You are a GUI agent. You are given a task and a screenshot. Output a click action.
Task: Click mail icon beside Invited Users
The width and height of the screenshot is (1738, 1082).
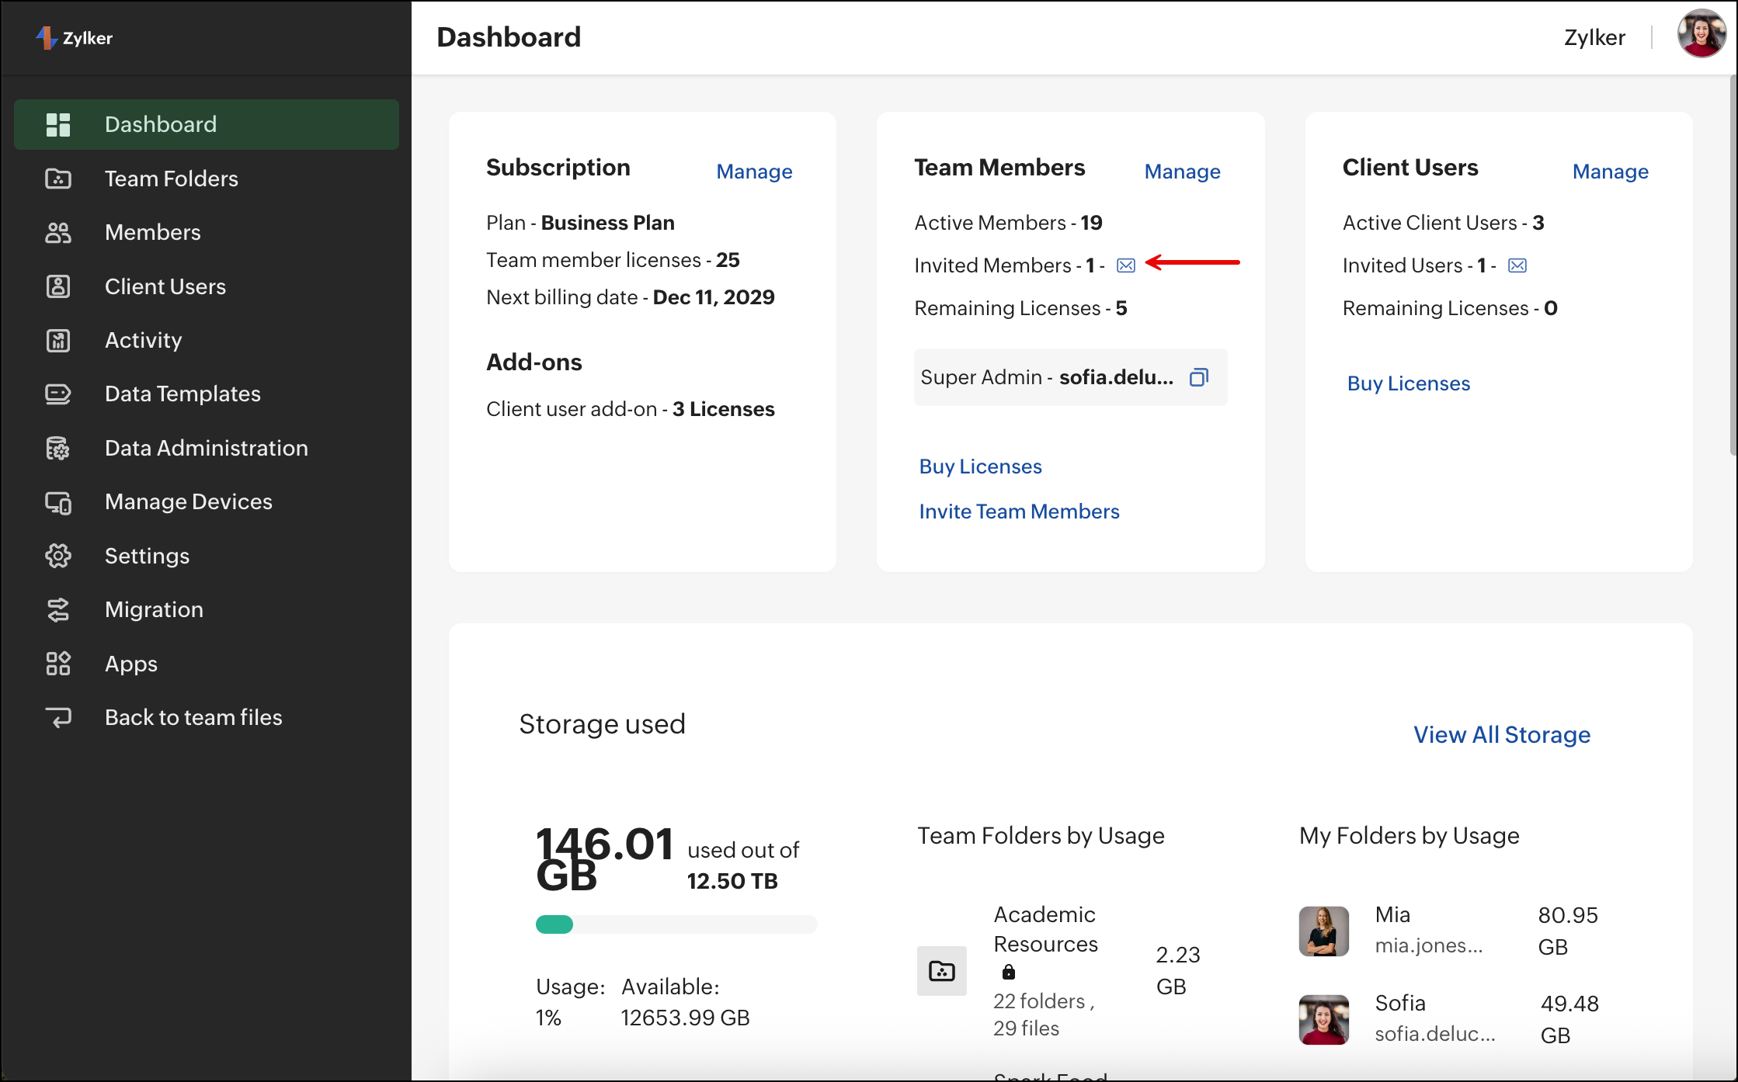(1517, 265)
